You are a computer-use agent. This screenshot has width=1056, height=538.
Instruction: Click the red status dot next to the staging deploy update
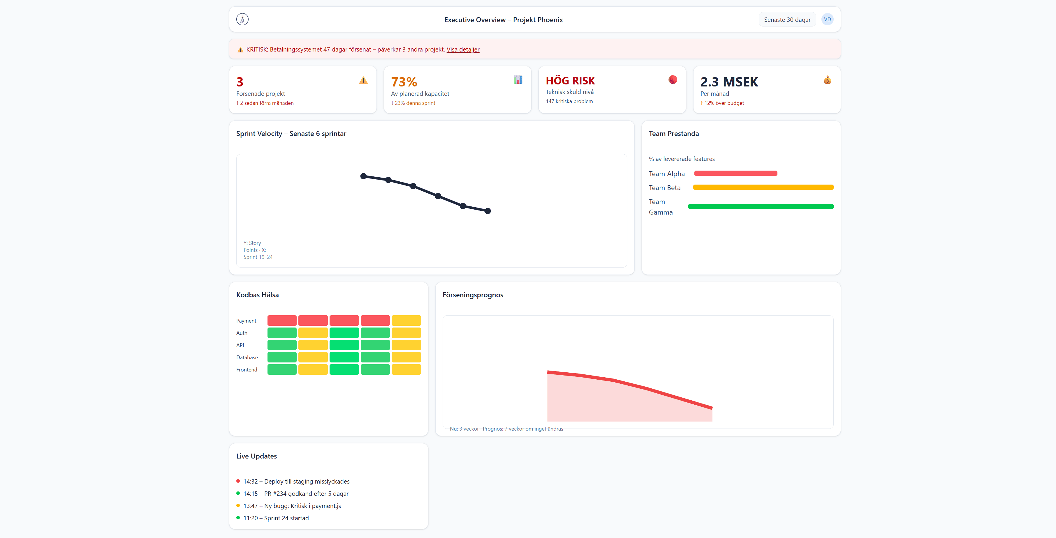click(238, 481)
